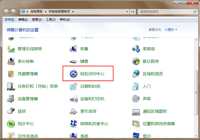
Task: Expand the address bar history dropdown arrow
Action: coord(127,12)
